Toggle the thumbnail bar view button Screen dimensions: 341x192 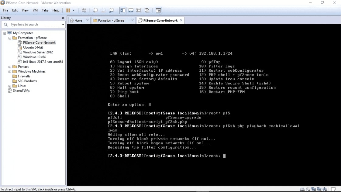(131, 10)
